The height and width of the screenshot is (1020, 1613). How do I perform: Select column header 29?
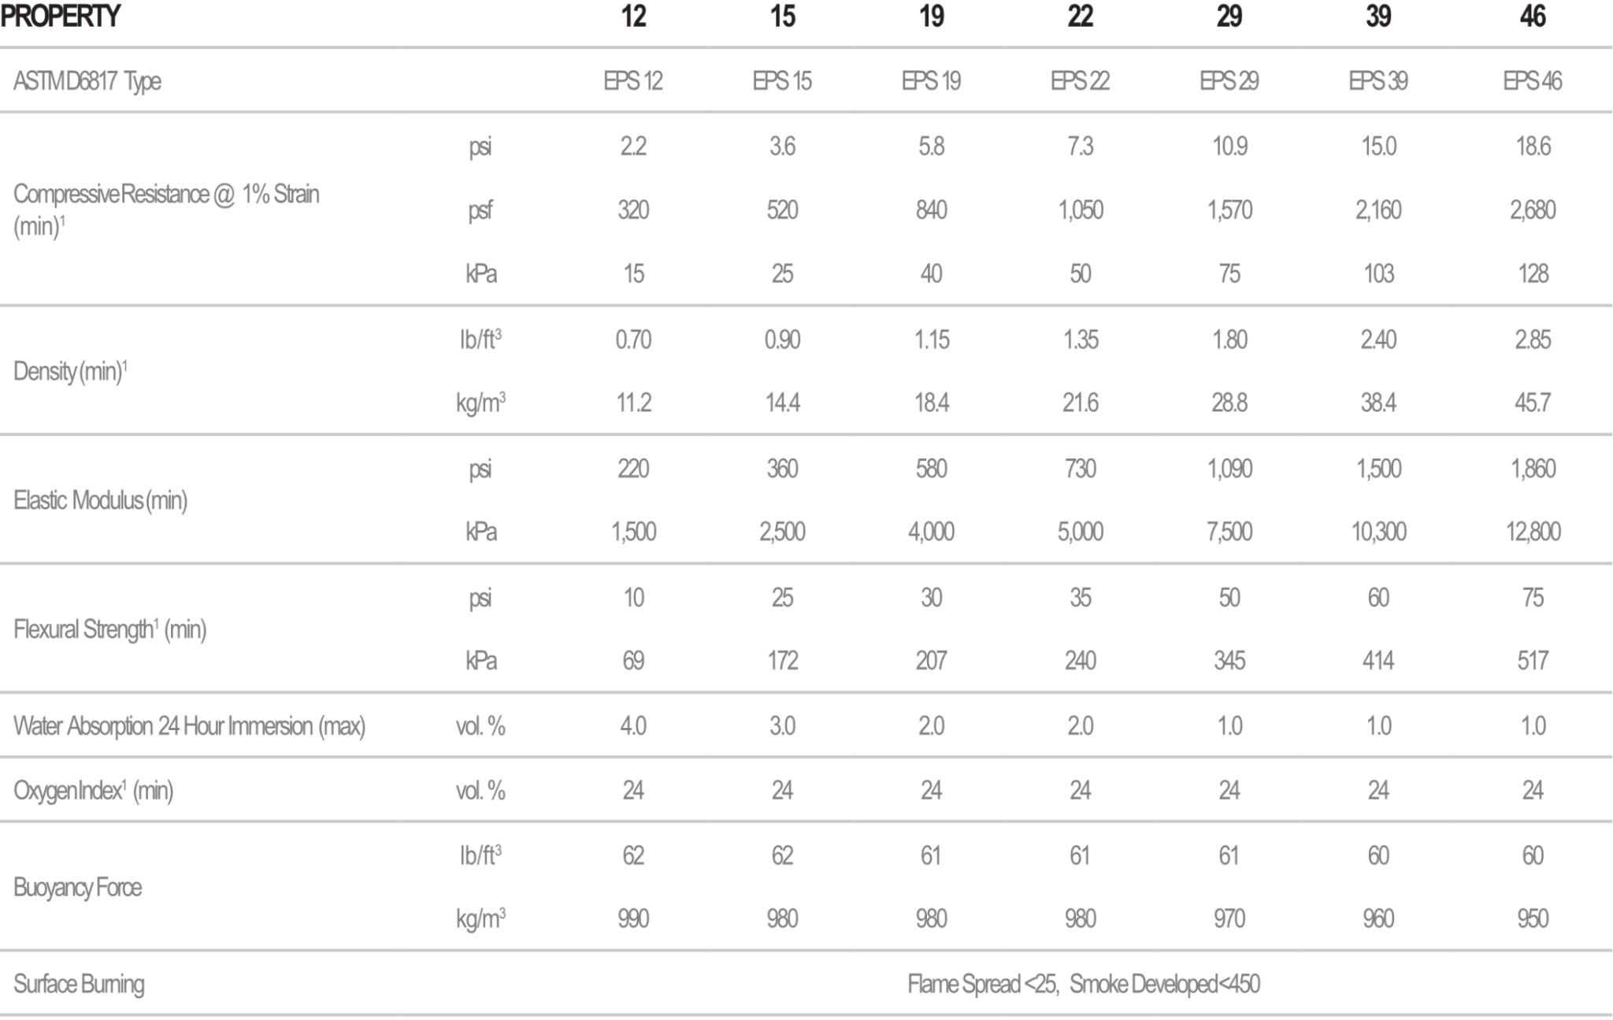click(x=1229, y=17)
